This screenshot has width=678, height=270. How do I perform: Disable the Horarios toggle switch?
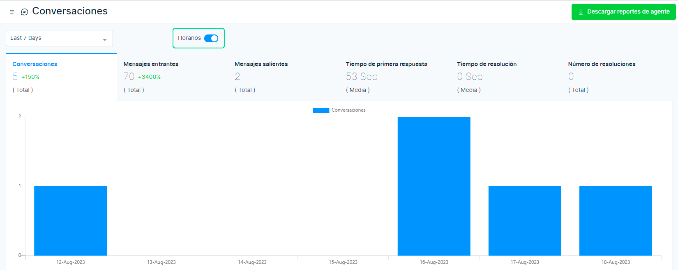pyautogui.click(x=211, y=38)
